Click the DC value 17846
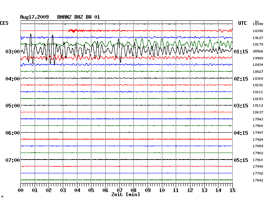265x201 pixels. coord(258,166)
